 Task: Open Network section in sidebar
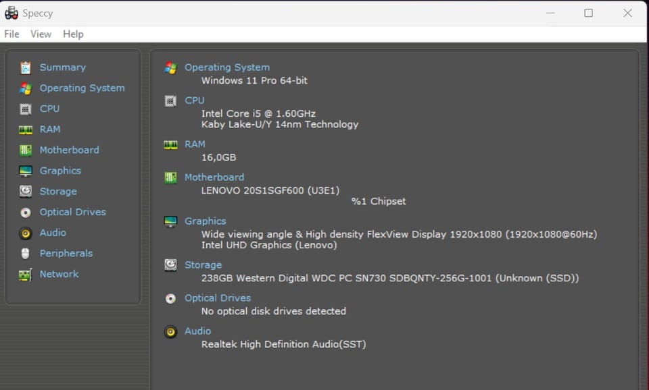click(59, 274)
